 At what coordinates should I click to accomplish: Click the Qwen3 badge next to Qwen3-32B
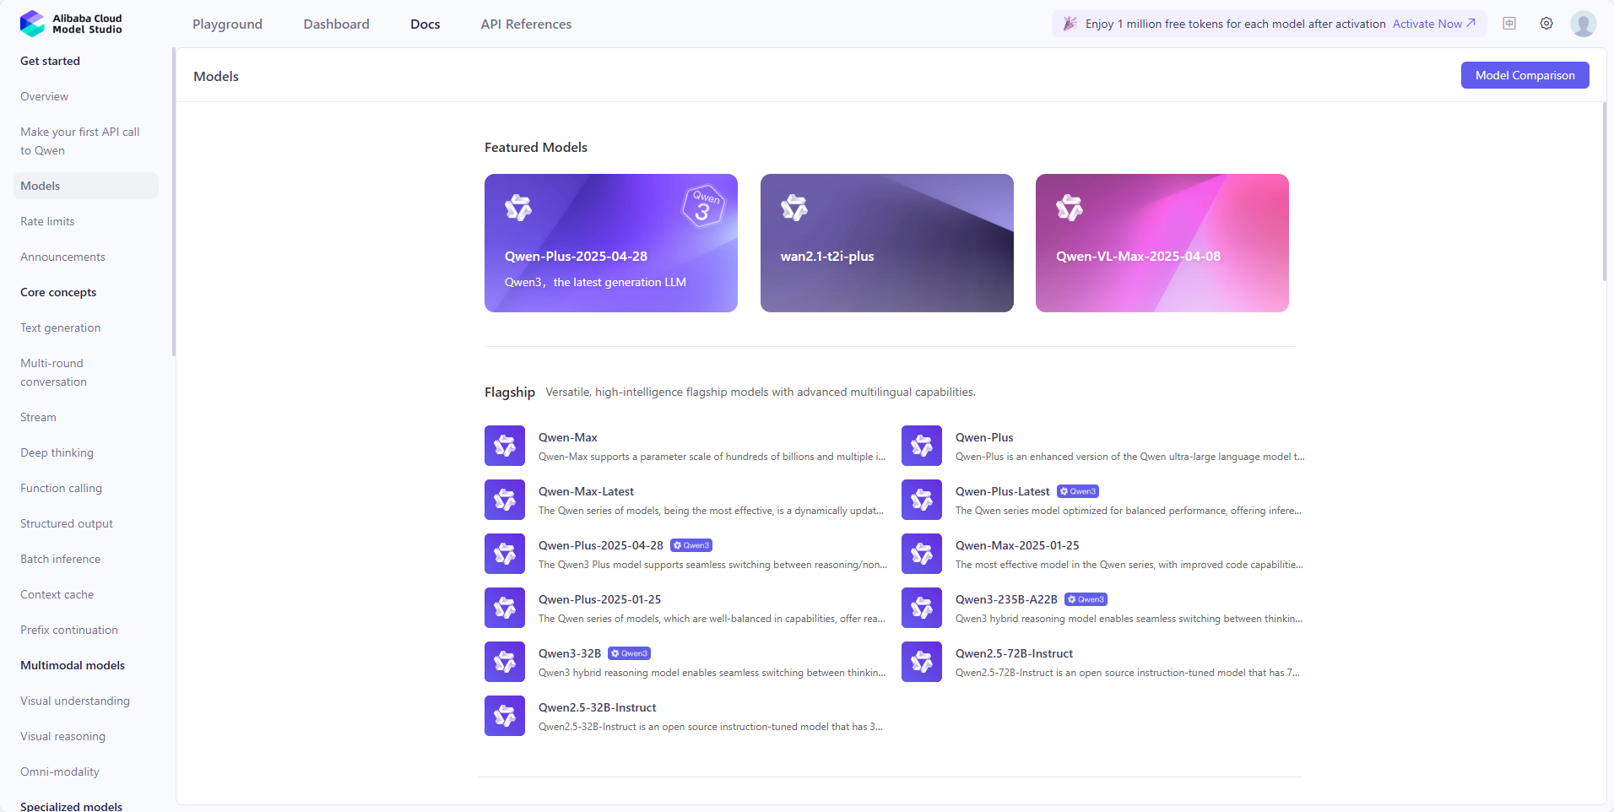pos(629,653)
